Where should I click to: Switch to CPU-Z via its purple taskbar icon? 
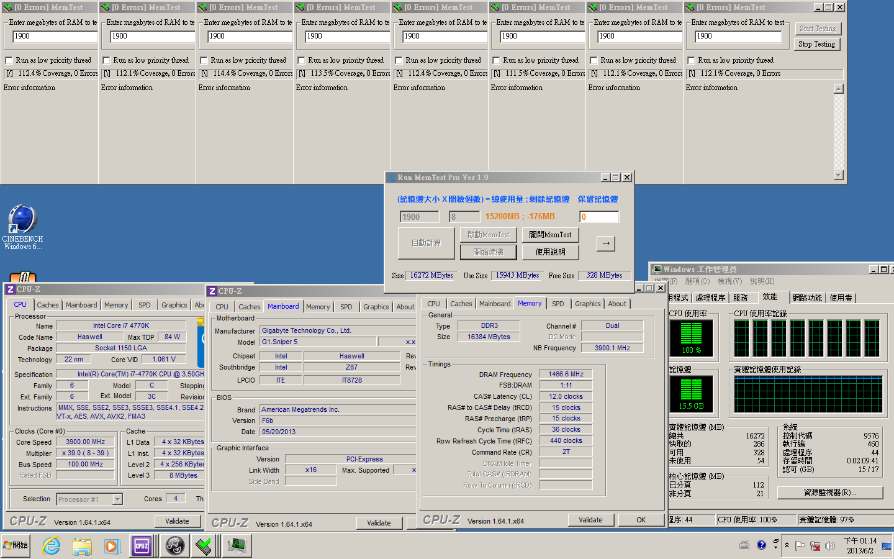pyautogui.click(x=142, y=546)
